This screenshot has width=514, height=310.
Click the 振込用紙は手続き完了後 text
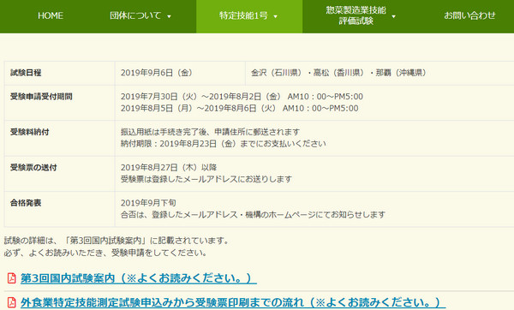pos(210,132)
